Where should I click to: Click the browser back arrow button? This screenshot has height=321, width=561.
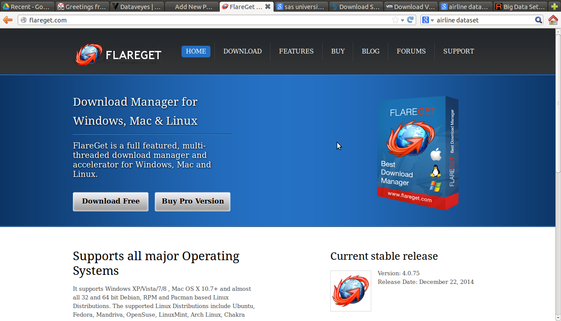pyautogui.click(x=7, y=20)
